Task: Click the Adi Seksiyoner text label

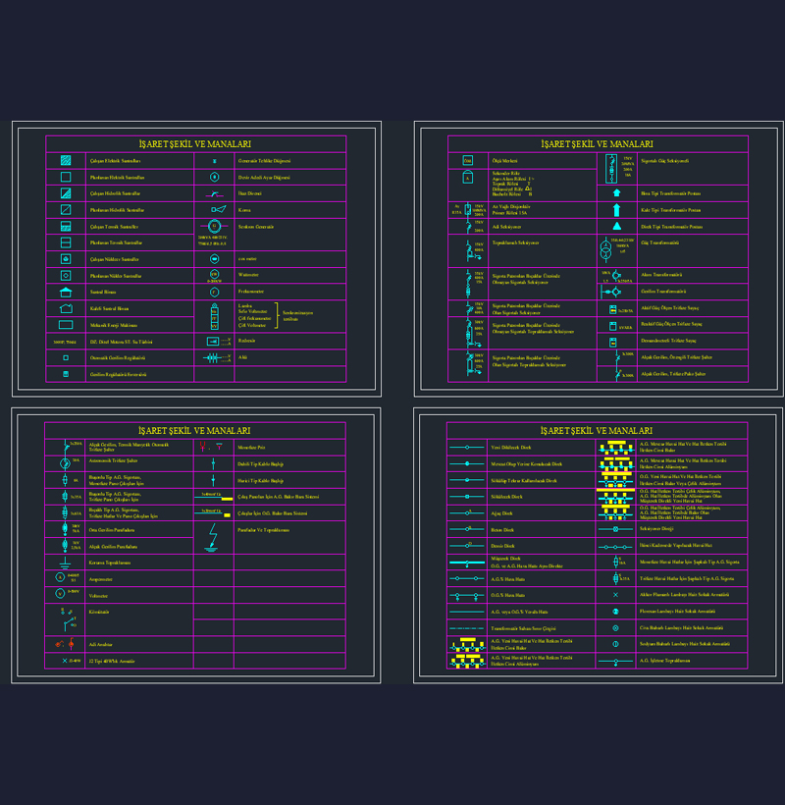Action: 505,226
